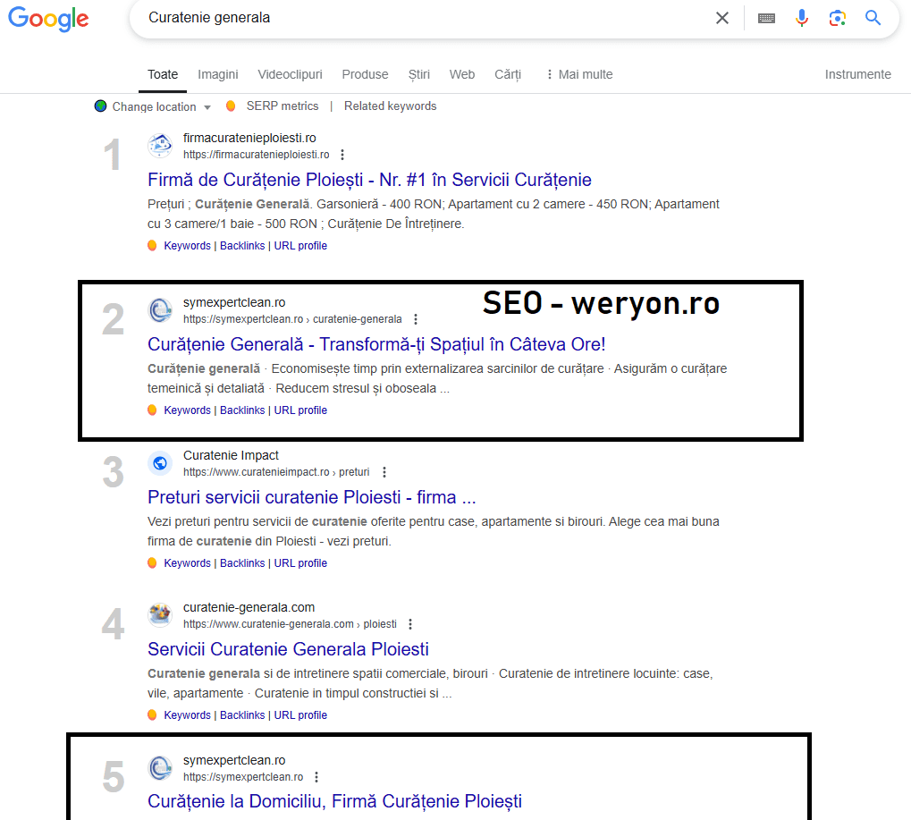Screen dimensions: 911x820
Task: Click the Instrumente option
Action: point(857,74)
